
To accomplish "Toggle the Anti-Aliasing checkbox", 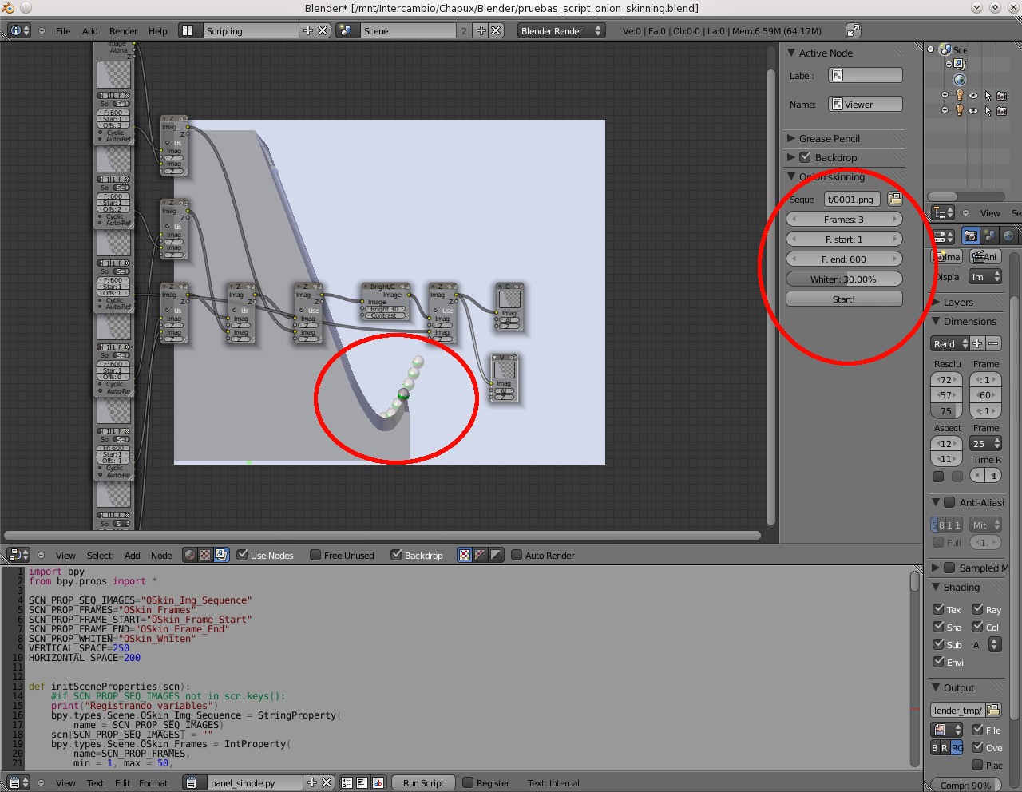I will click(x=949, y=502).
